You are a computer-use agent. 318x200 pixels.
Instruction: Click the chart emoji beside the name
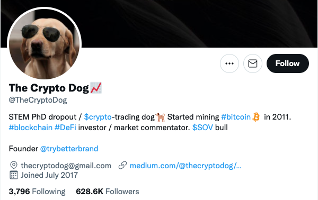tap(96, 88)
